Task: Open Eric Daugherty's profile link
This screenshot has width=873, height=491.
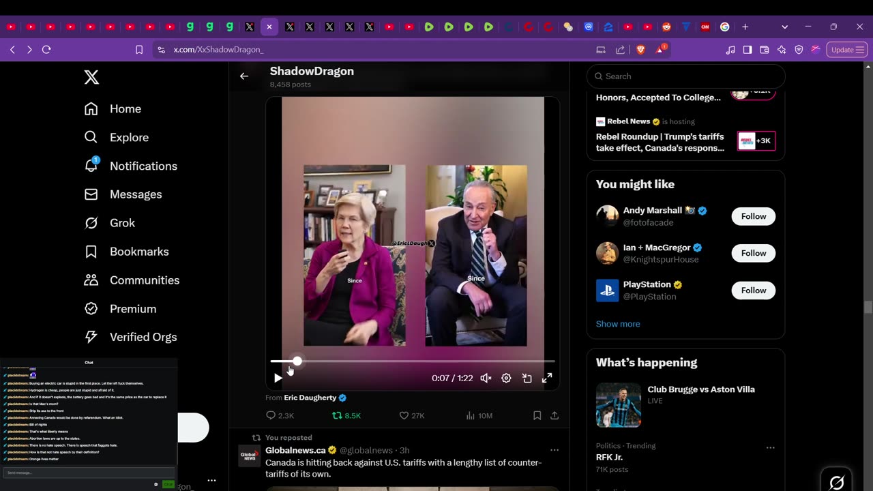Action: point(310,398)
